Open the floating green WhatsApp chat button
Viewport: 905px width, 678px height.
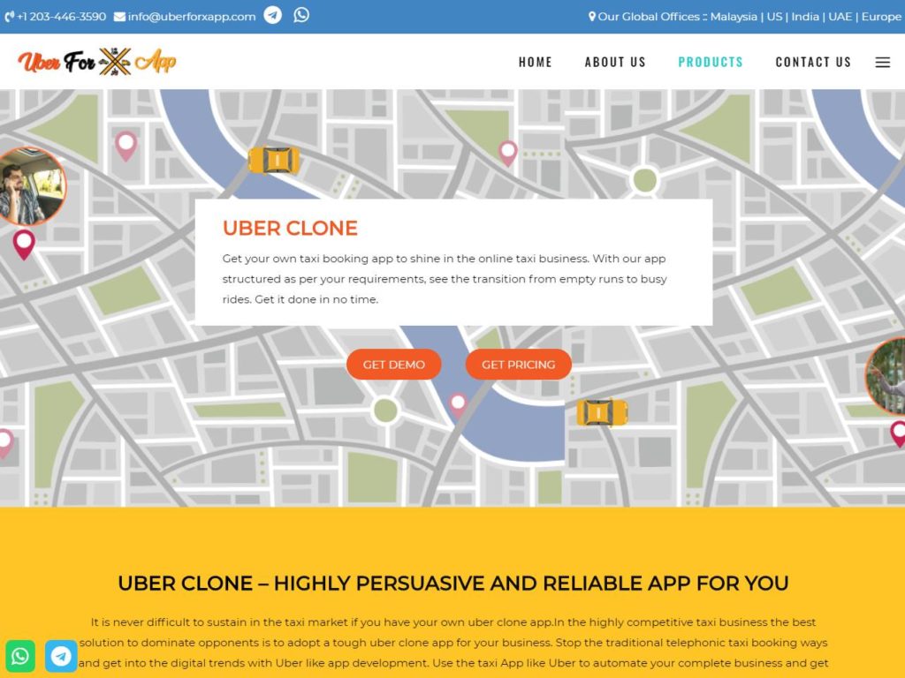20,656
